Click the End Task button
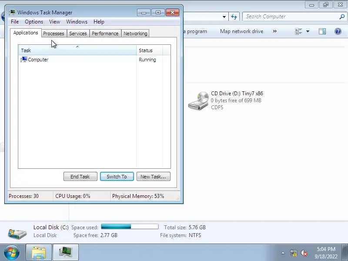 80,177
